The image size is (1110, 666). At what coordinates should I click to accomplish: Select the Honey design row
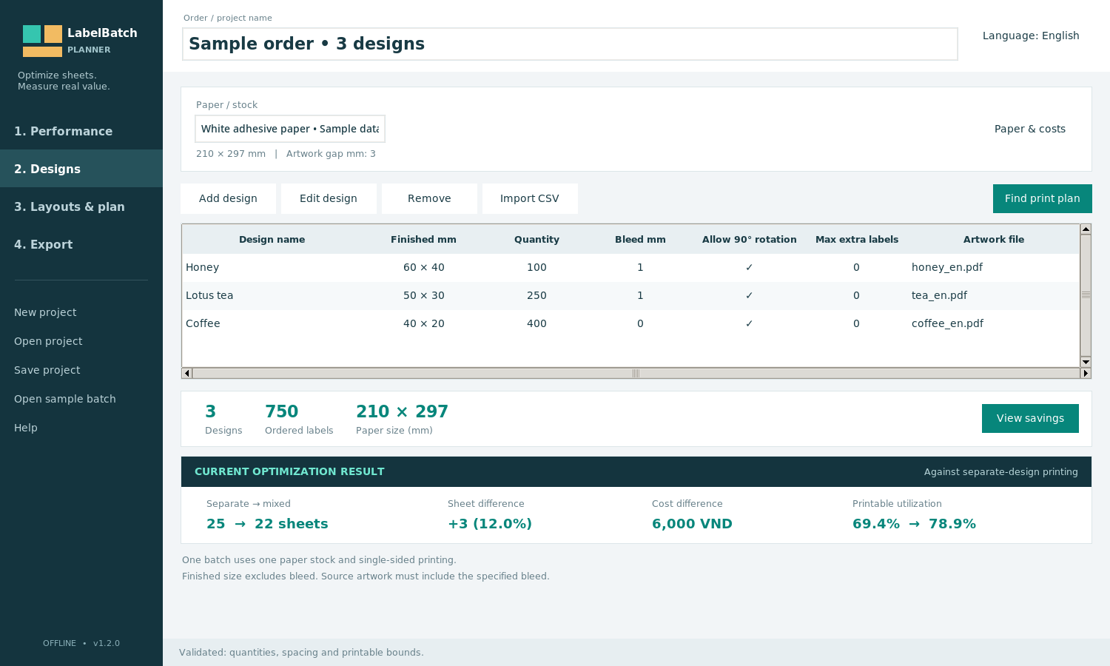click(x=630, y=267)
